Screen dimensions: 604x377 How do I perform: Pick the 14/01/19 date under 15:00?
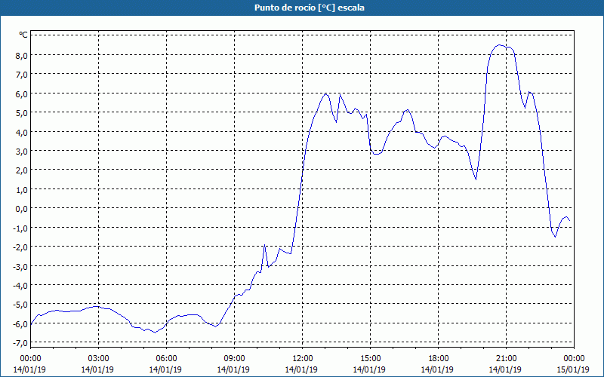pos(369,369)
